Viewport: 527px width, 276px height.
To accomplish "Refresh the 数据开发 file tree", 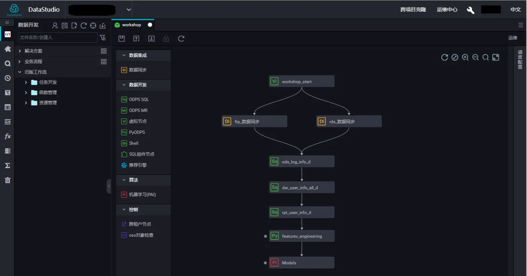I will [84, 26].
